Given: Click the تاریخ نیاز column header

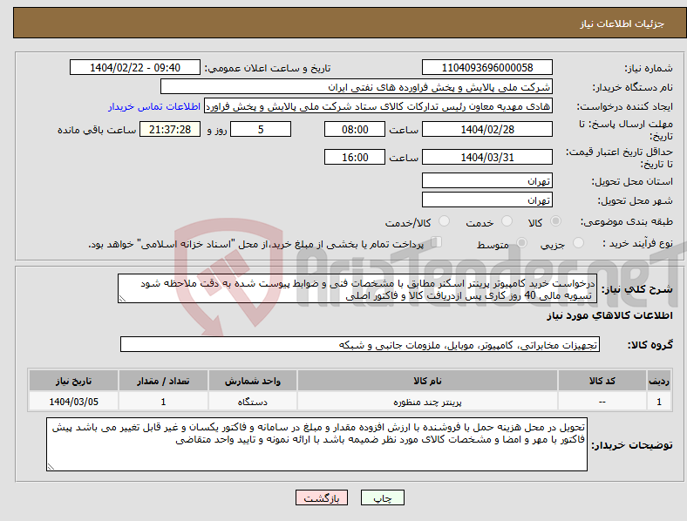Looking at the screenshot, I should [73, 381].
